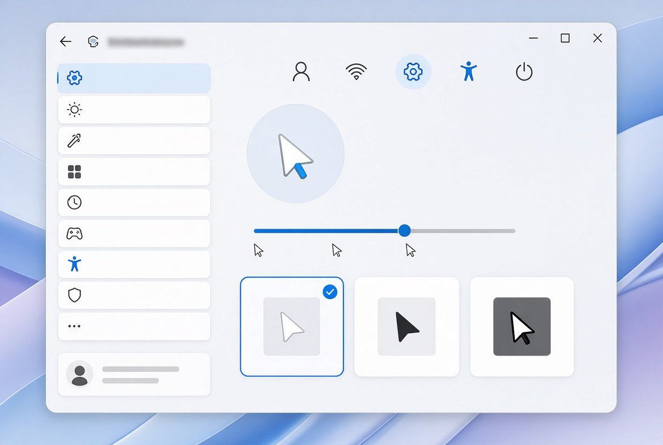Go back with the left arrow
The image size is (663, 445).
(65, 41)
